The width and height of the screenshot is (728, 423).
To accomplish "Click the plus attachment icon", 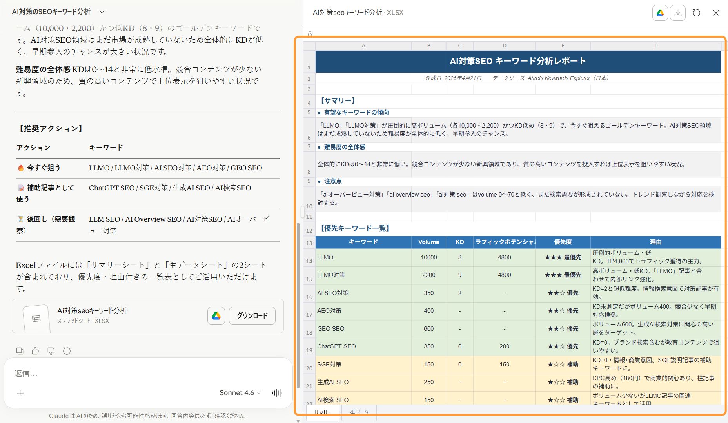I will (x=20, y=393).
